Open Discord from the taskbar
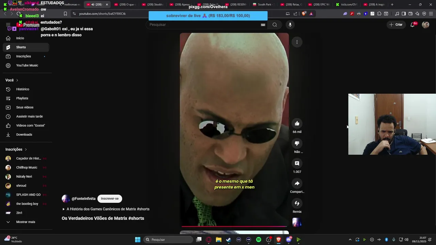Viewport: 436px width, 245px height. coord(289,240)
